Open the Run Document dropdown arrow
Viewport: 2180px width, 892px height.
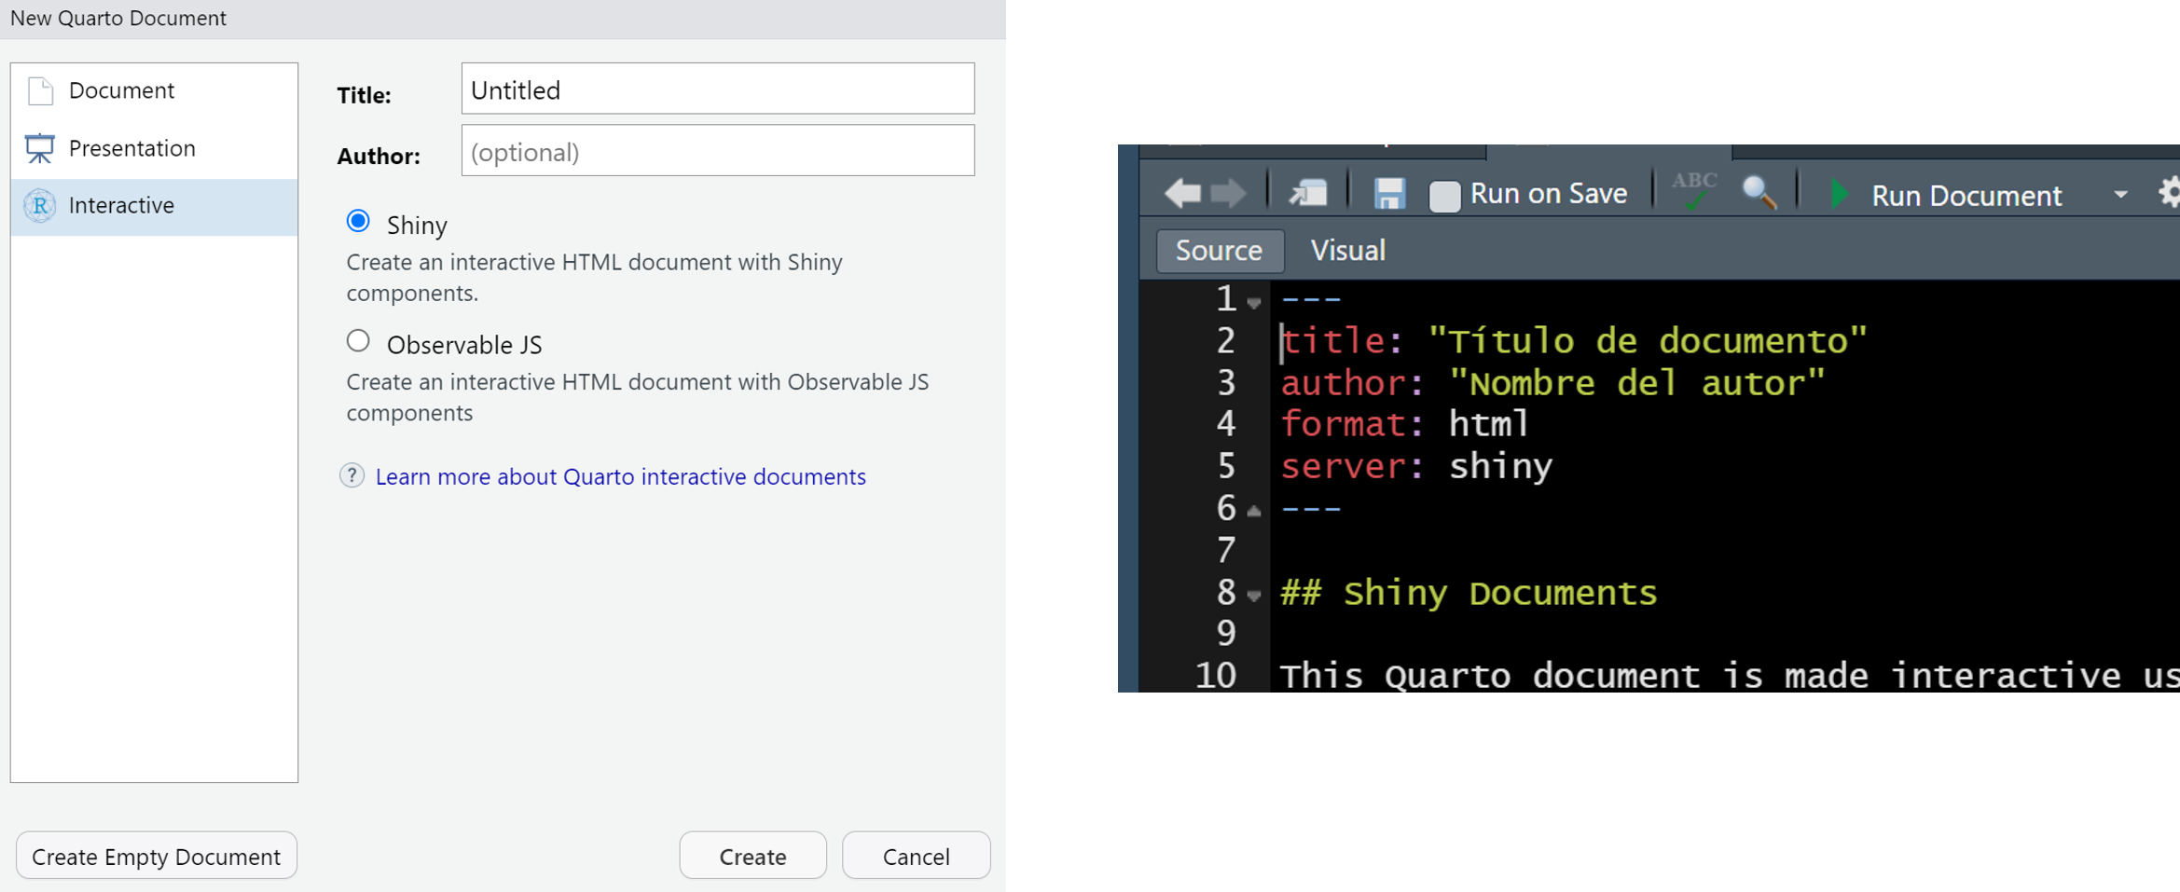coord(2120,195)
